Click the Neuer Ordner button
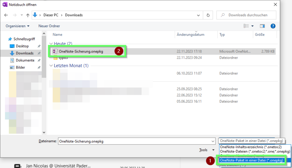292x168 pixels. coord(49,26)
